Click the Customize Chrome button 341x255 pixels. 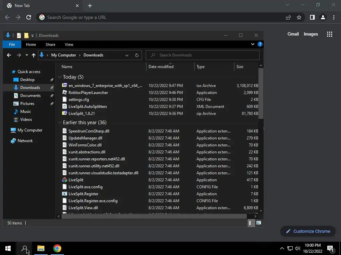tap(308, 231)
